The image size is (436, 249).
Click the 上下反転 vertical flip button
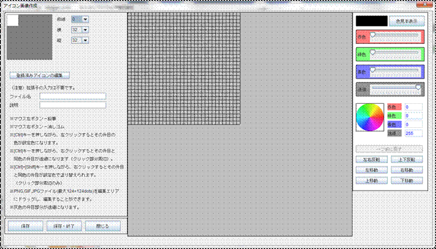click(x=407, y=159)
